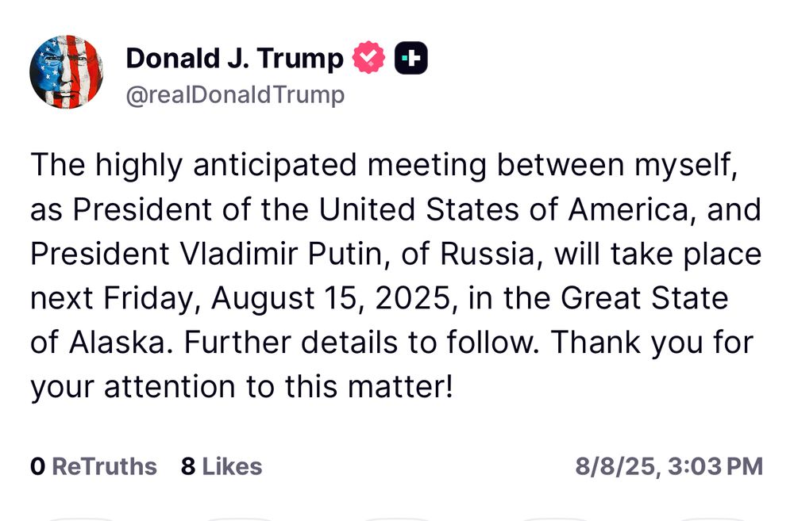Click the Truth+ badge beside the verified checkmark
Image resolution: width=794 pixels, height=521 pixels.
410,56
